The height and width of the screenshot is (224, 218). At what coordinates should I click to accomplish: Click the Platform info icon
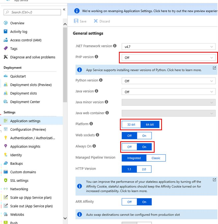91,124
